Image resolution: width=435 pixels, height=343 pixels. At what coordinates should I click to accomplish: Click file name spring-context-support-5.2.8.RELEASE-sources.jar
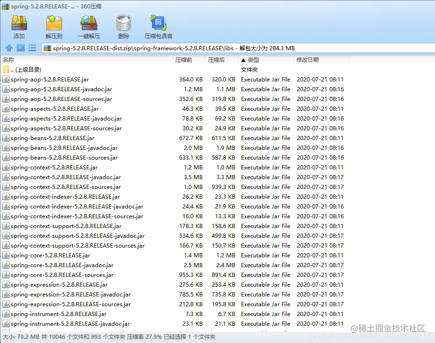tap(78, 246)
